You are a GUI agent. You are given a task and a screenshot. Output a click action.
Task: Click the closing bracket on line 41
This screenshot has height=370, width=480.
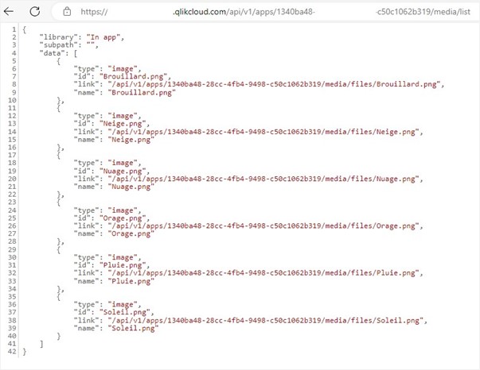pos(41,344)
